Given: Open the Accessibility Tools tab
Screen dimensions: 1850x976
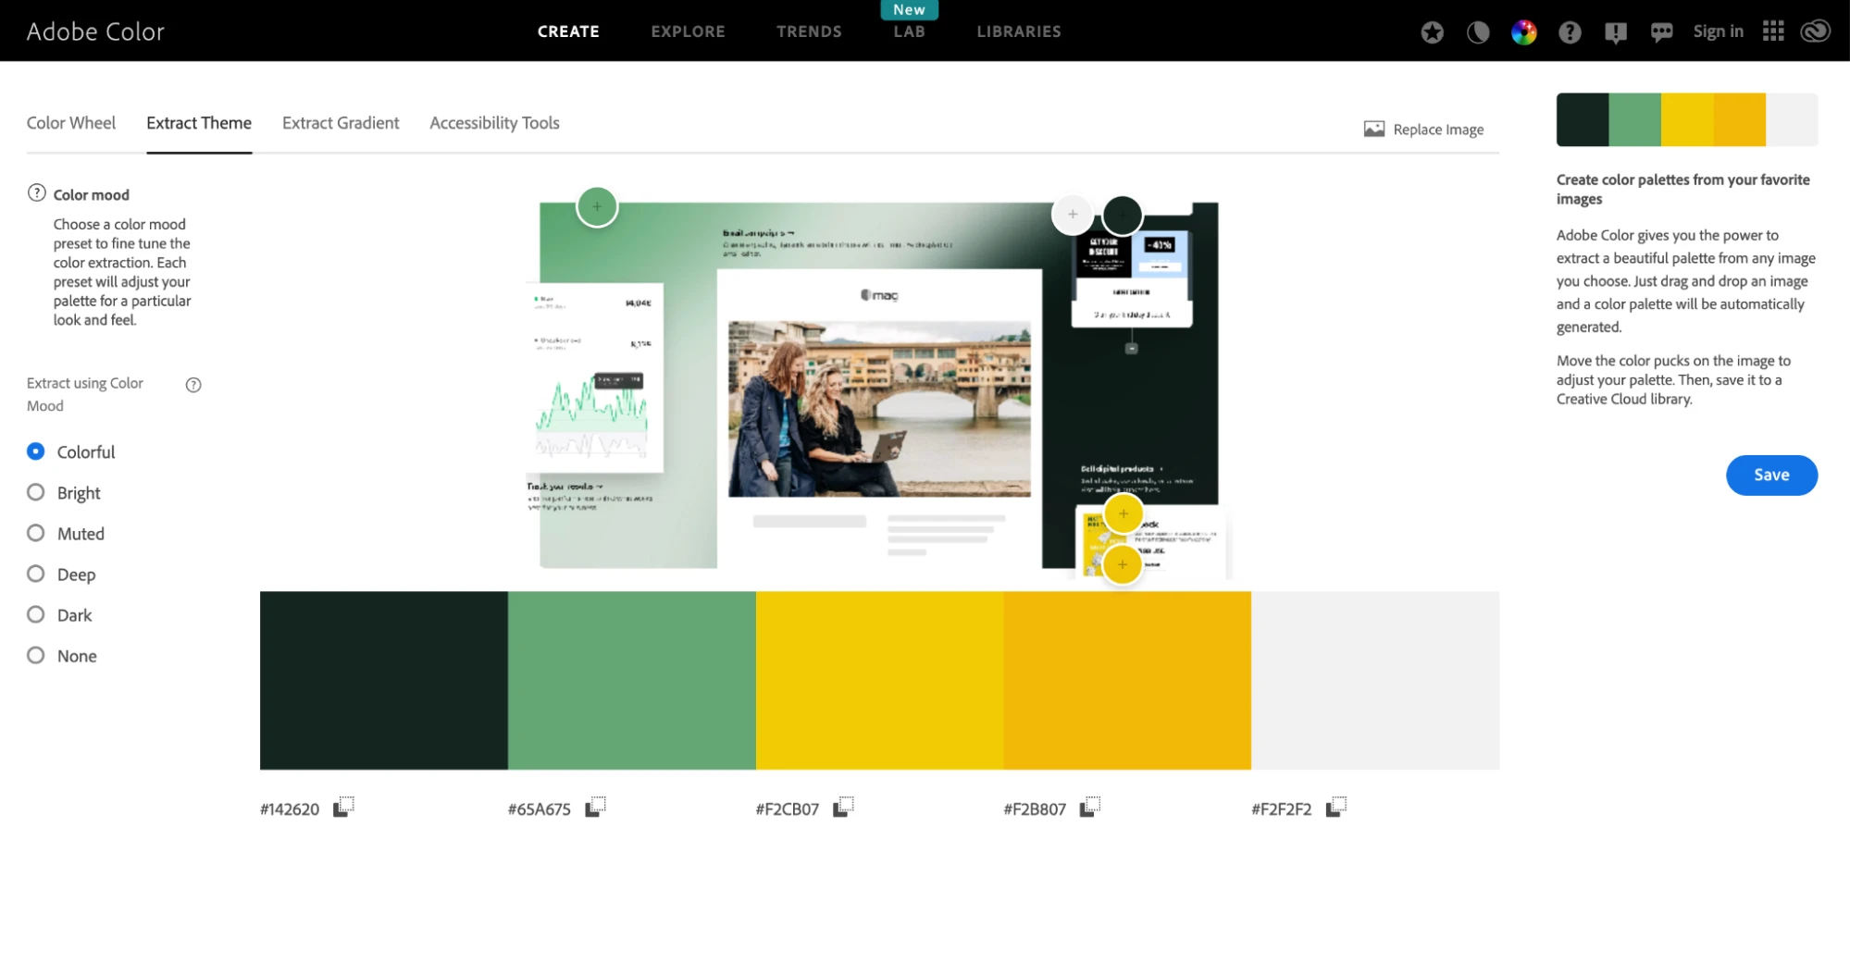Looking at the screenshot, I should click(x=494, y=123).
